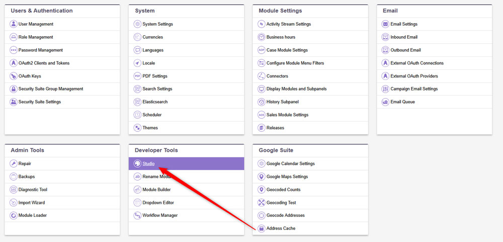Click the OAuth Keys key icon
Image resolution: width=503 pixels, height=242 pixels.
click(13, 76)
